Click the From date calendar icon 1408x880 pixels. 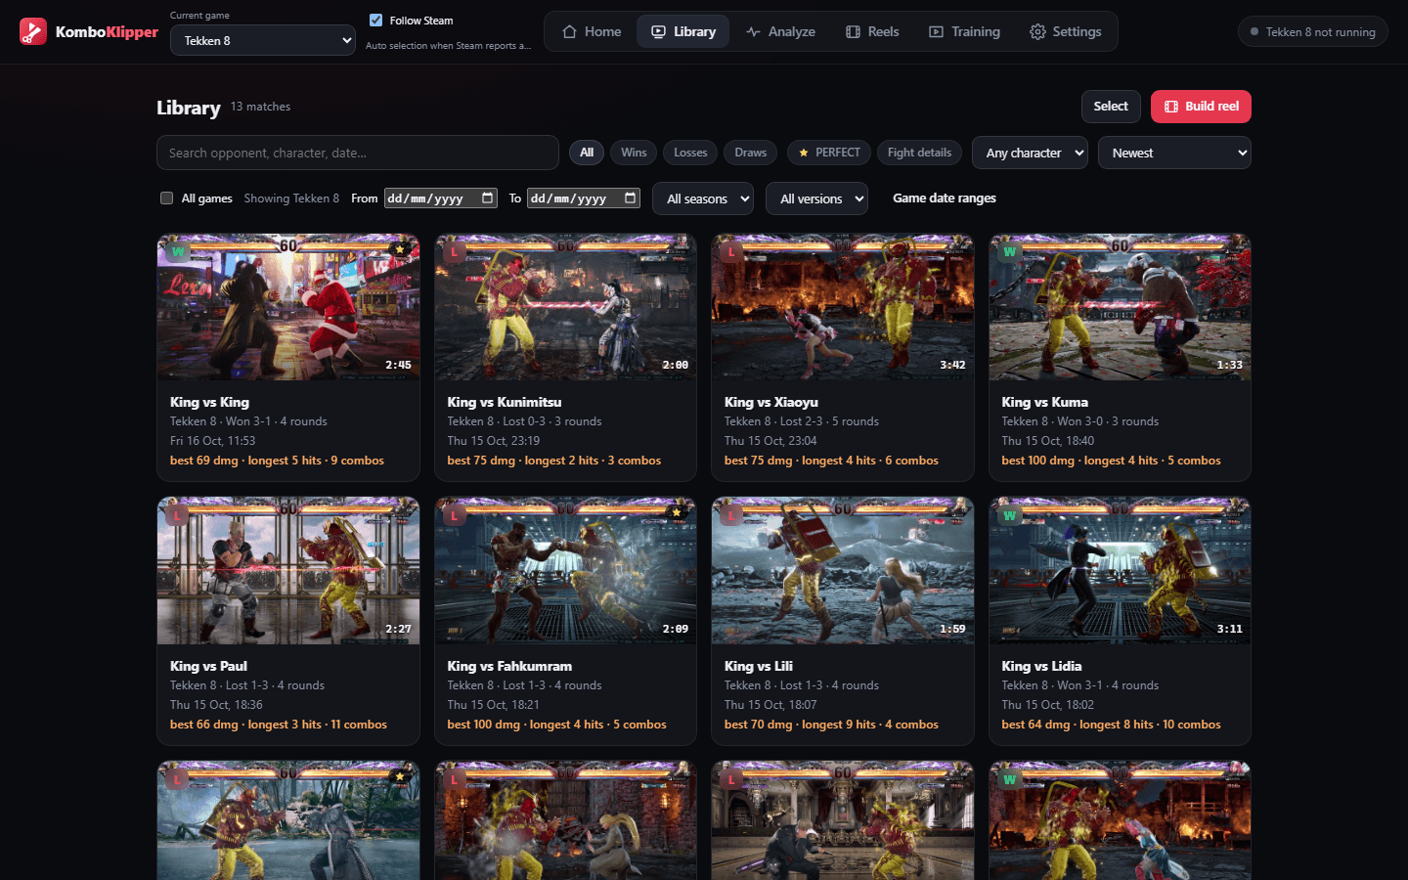coord(488,198)
